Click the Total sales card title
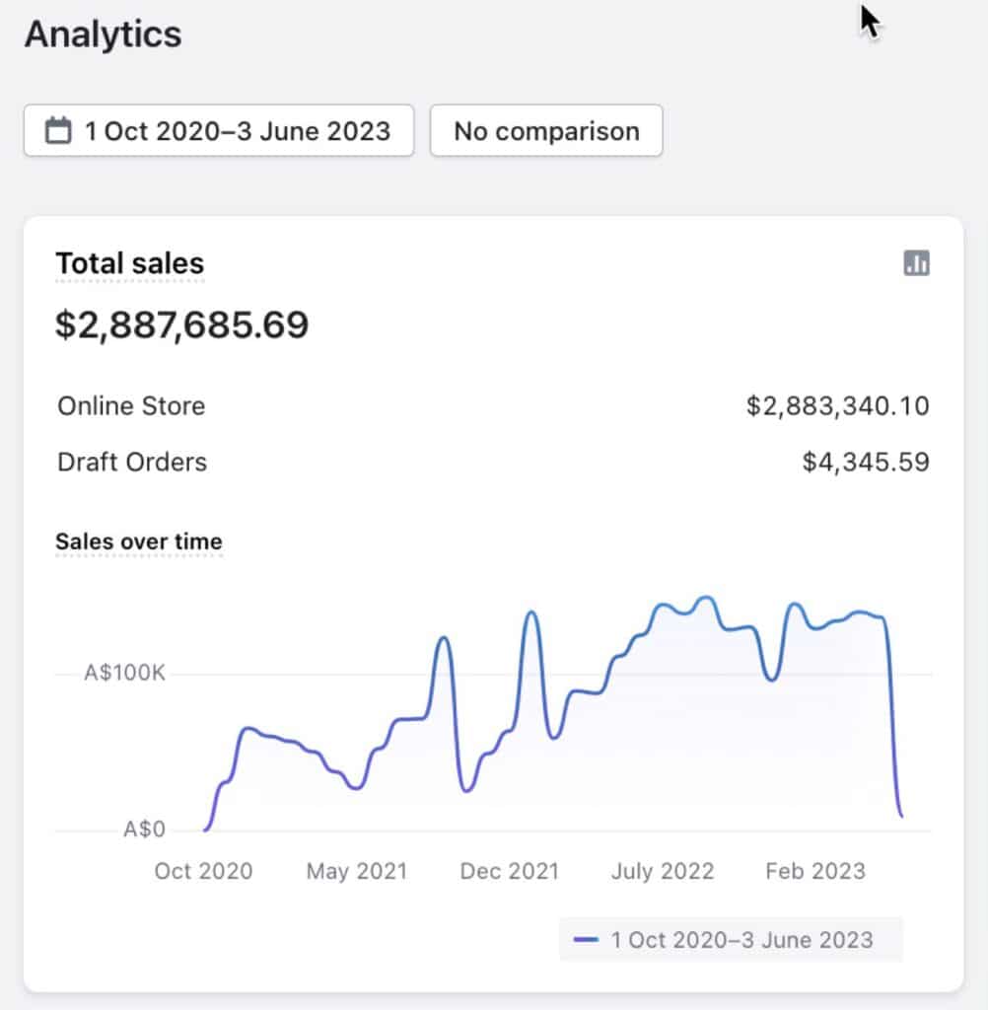The height and width of the screenshot is (1010, 988). tap(129, 263)
